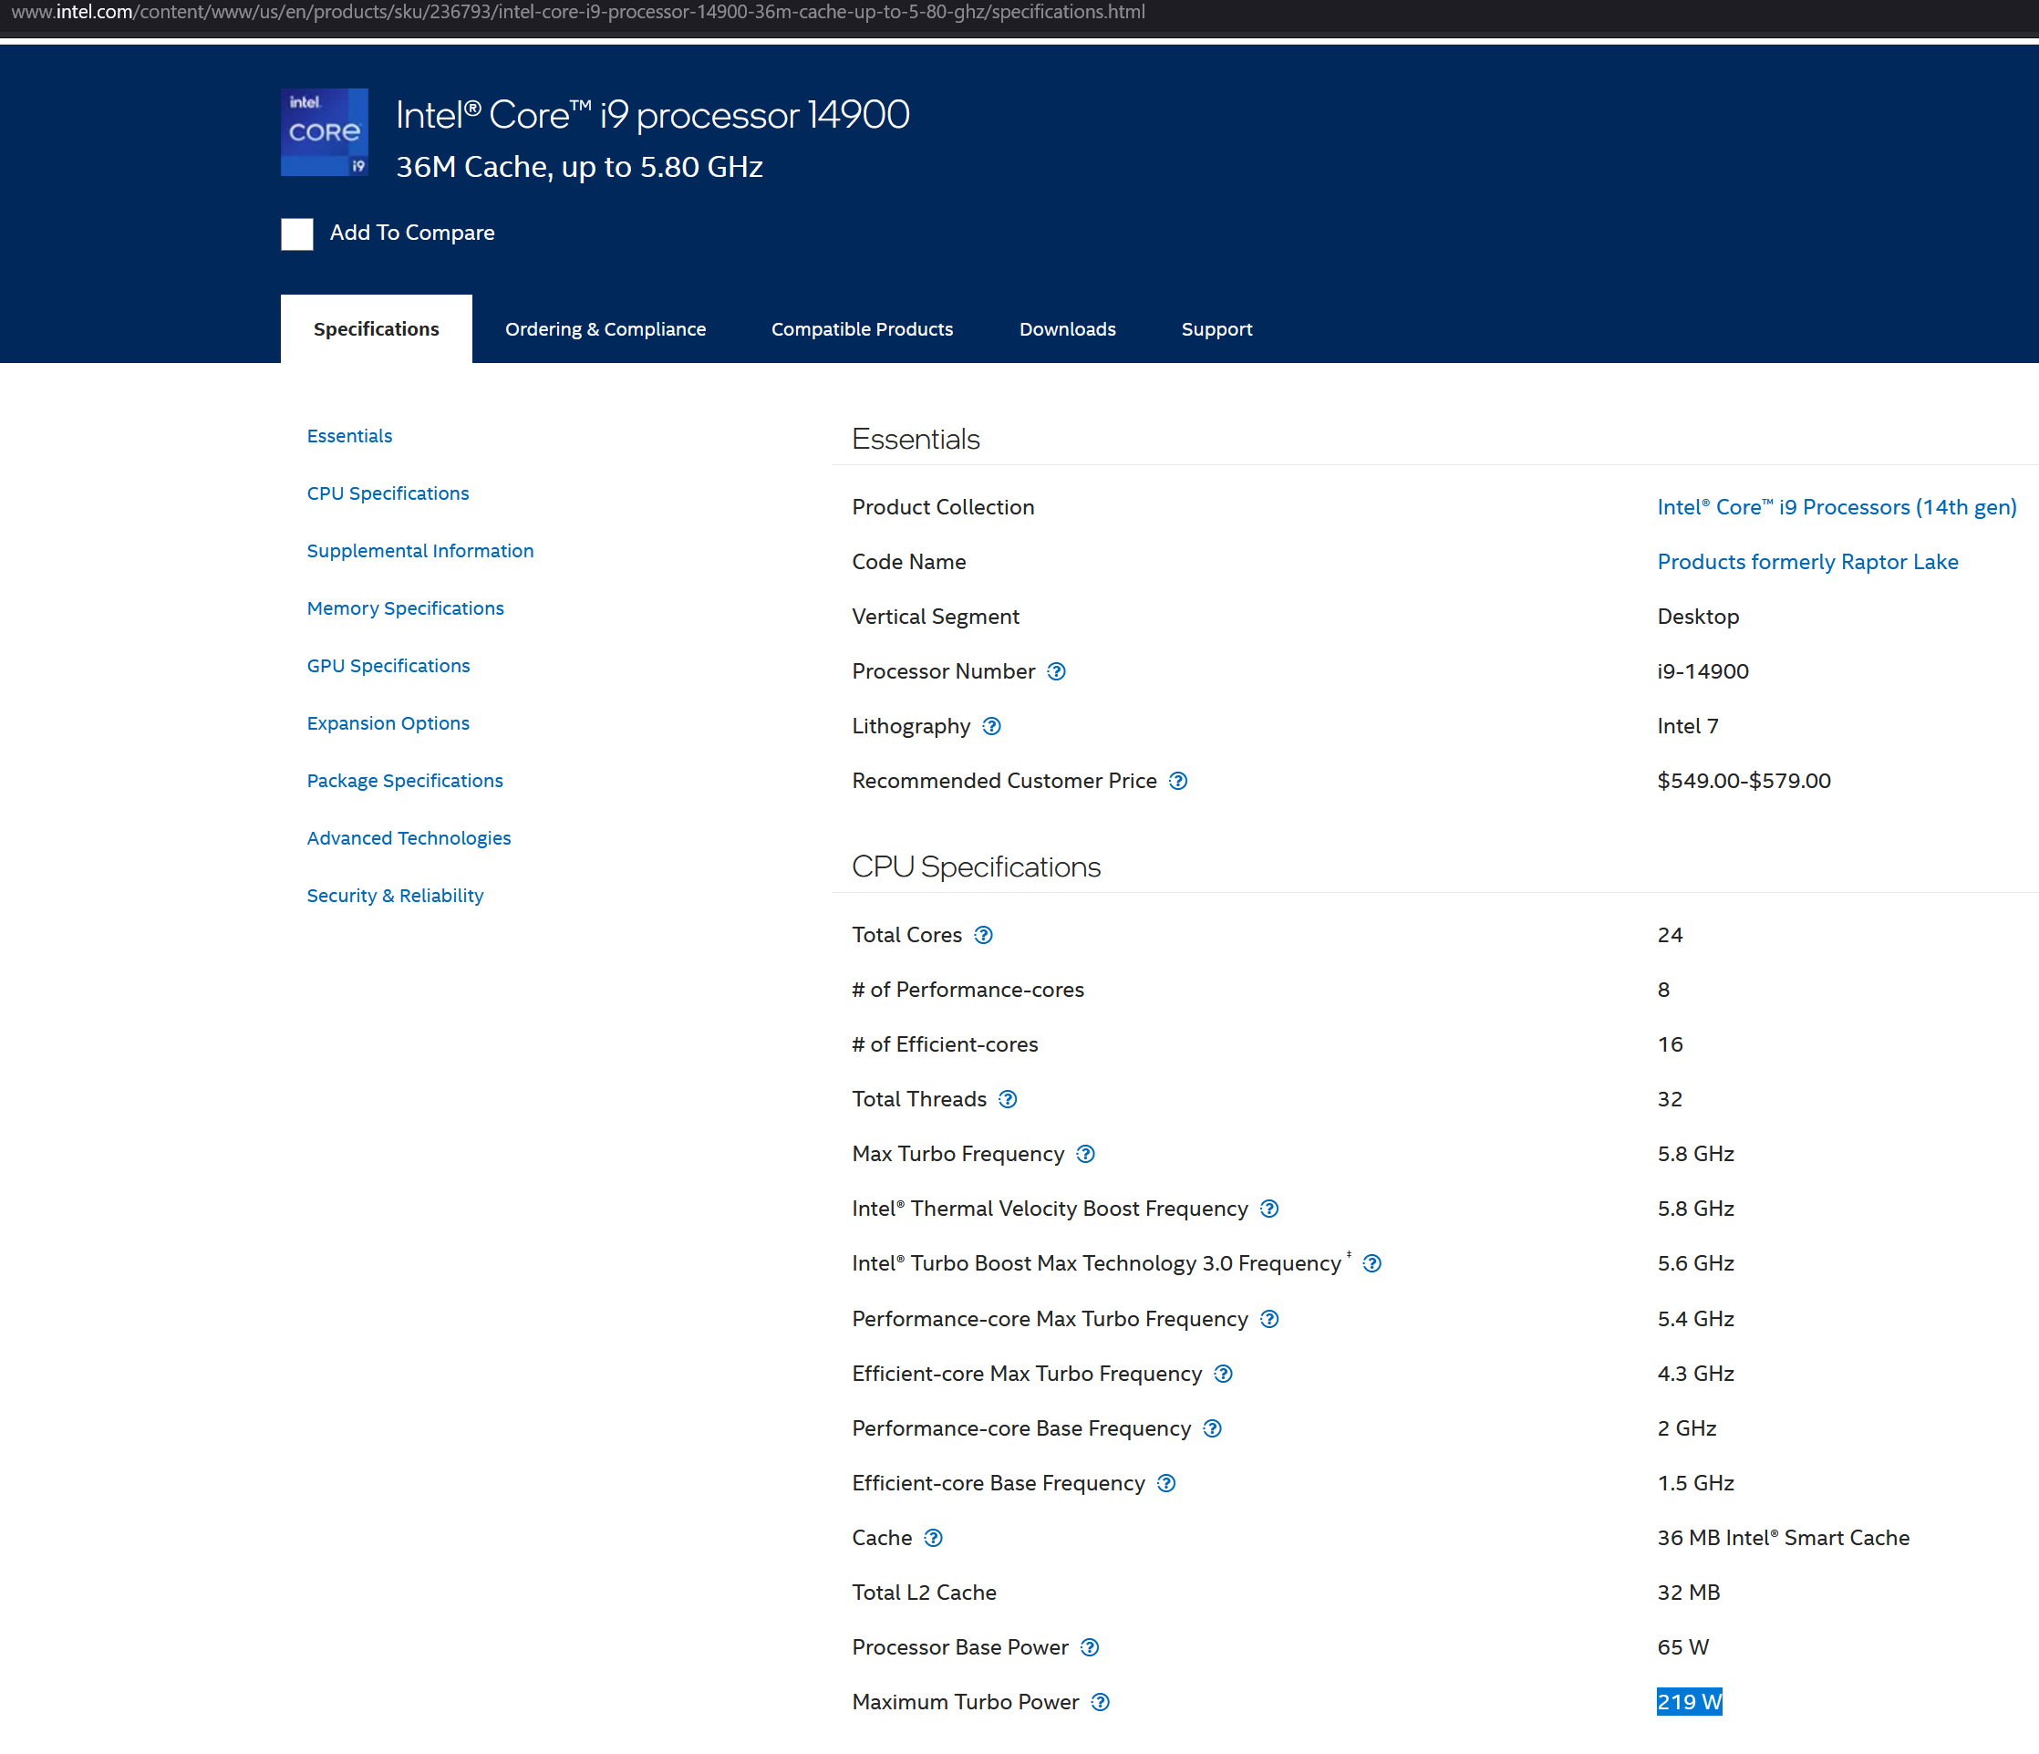Screen dimensions: 2039x1754
Task: Click the # of Efficient-cores label
Action: click(945, 1045)
